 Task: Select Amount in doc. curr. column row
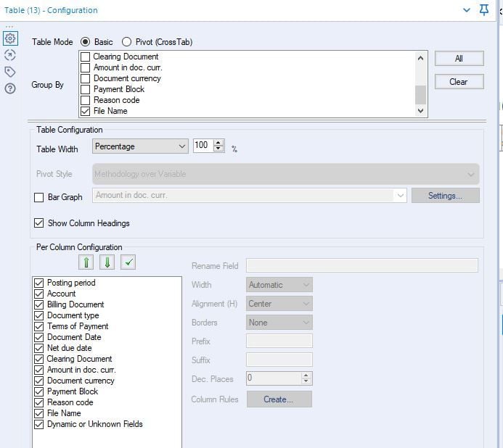tap(81, 370)
